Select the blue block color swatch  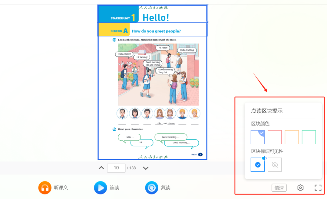(x=258, y=137)
